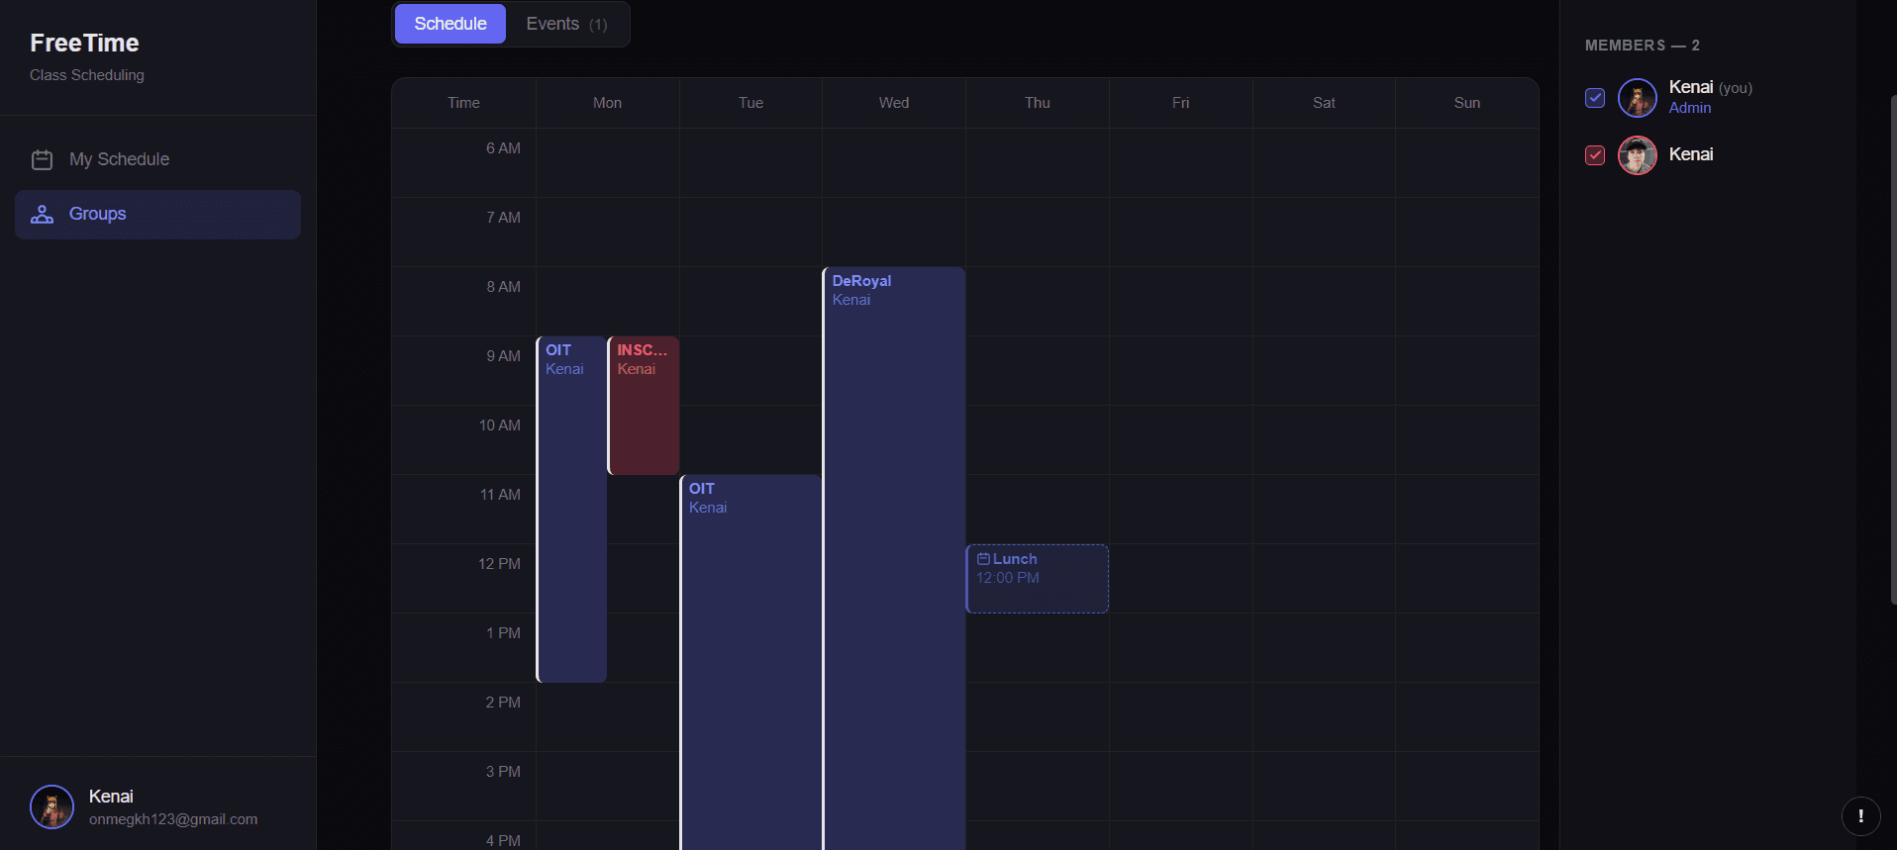
Task: Click the calendar icon on Lunch event
Action: [983, 559]
